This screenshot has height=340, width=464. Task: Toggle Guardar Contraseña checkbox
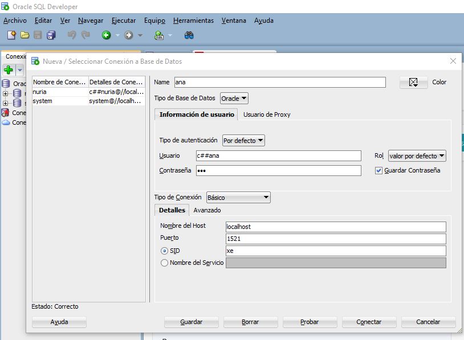(x=378, y=171)
